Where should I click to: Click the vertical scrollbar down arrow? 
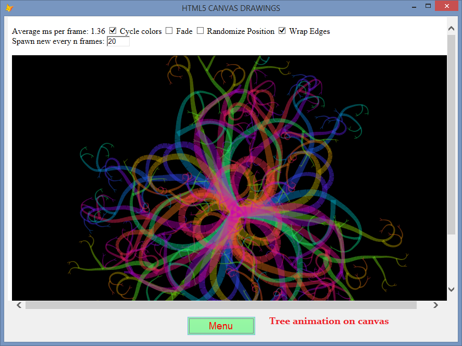tap(451, 289)
